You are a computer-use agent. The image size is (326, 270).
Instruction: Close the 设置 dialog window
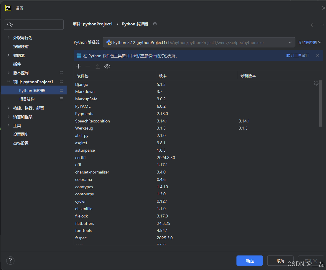324,8
